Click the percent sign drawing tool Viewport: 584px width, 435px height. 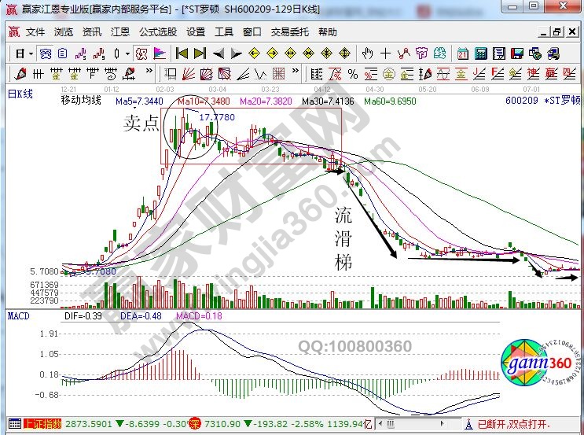(x=353, y=73)
